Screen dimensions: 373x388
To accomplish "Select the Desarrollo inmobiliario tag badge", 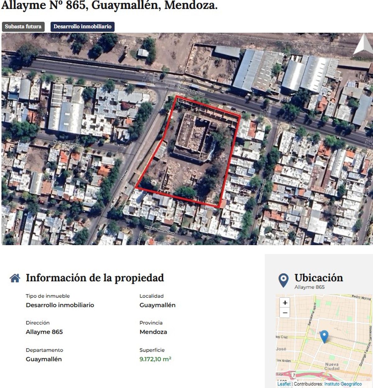I will tap(82, 27).
